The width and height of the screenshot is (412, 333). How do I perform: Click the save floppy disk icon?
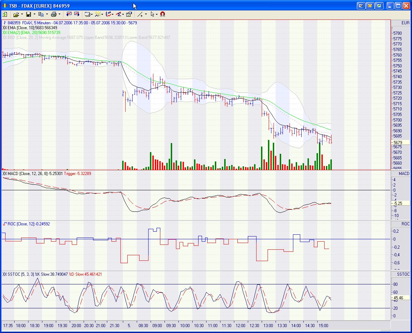tap(28, 14)
